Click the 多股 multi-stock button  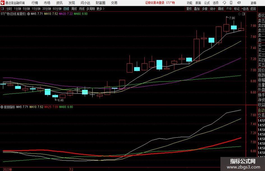(x=205, y=9)
